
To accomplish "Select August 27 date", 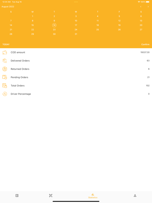I will (x=141, y=30).
